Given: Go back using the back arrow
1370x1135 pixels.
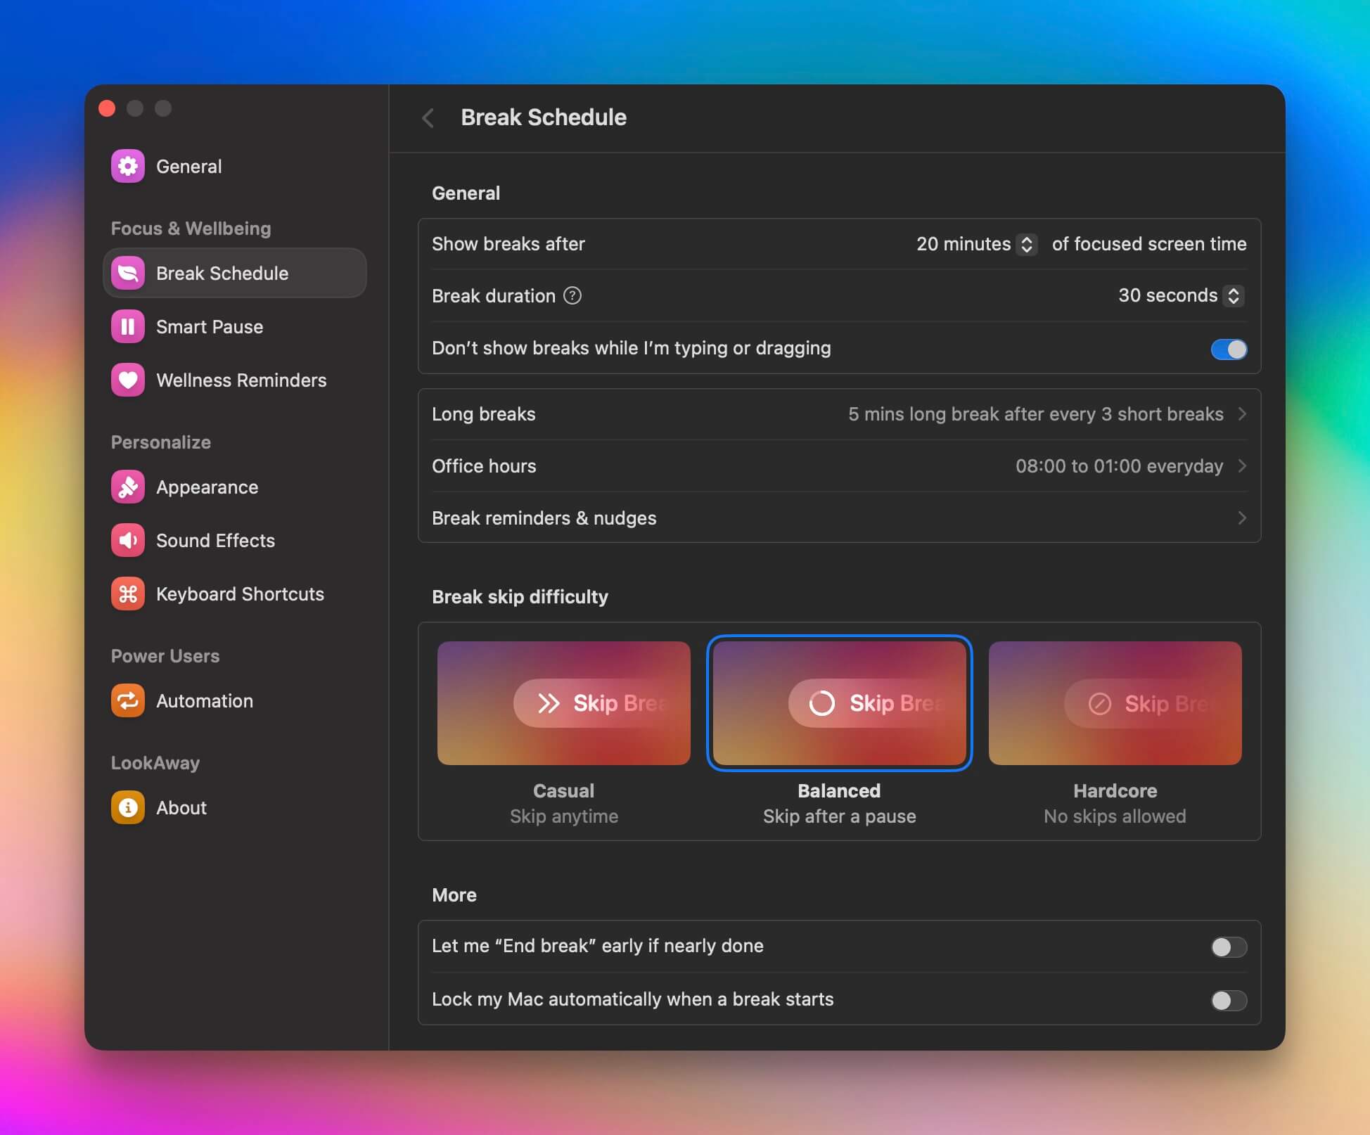Looking at the screenshot, I should click(x=429, y=118).
